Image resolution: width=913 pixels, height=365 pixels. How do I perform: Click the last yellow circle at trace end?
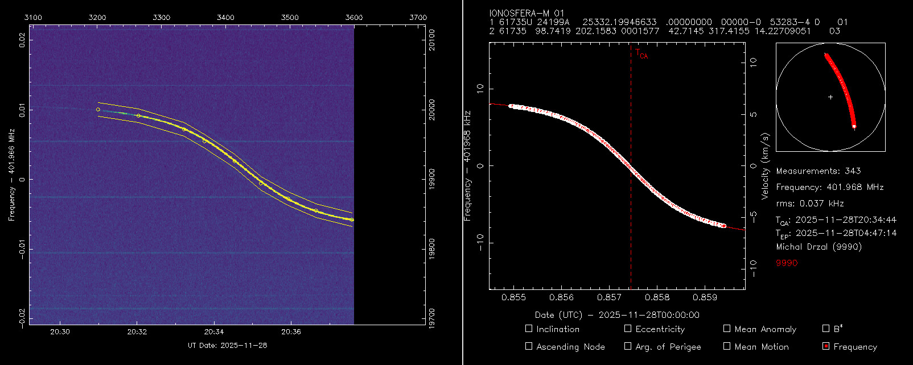tap(352, 219)
